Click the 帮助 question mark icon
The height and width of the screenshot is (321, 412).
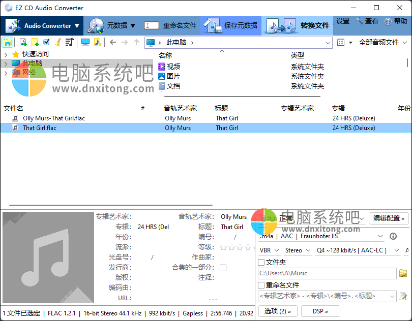[388, 21]
